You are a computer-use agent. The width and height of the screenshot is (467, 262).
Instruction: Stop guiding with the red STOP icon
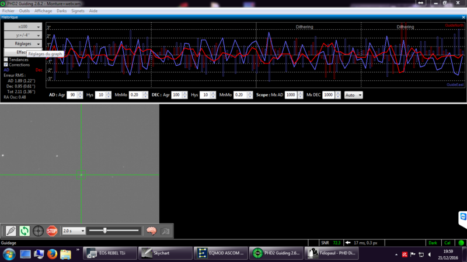[x=52, y=231]
